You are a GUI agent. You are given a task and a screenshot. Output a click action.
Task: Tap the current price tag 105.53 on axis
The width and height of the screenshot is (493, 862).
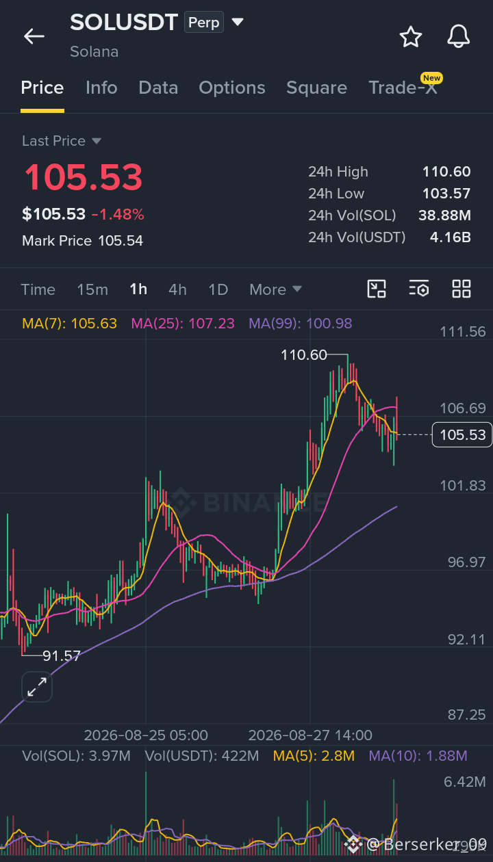[462, 435]
